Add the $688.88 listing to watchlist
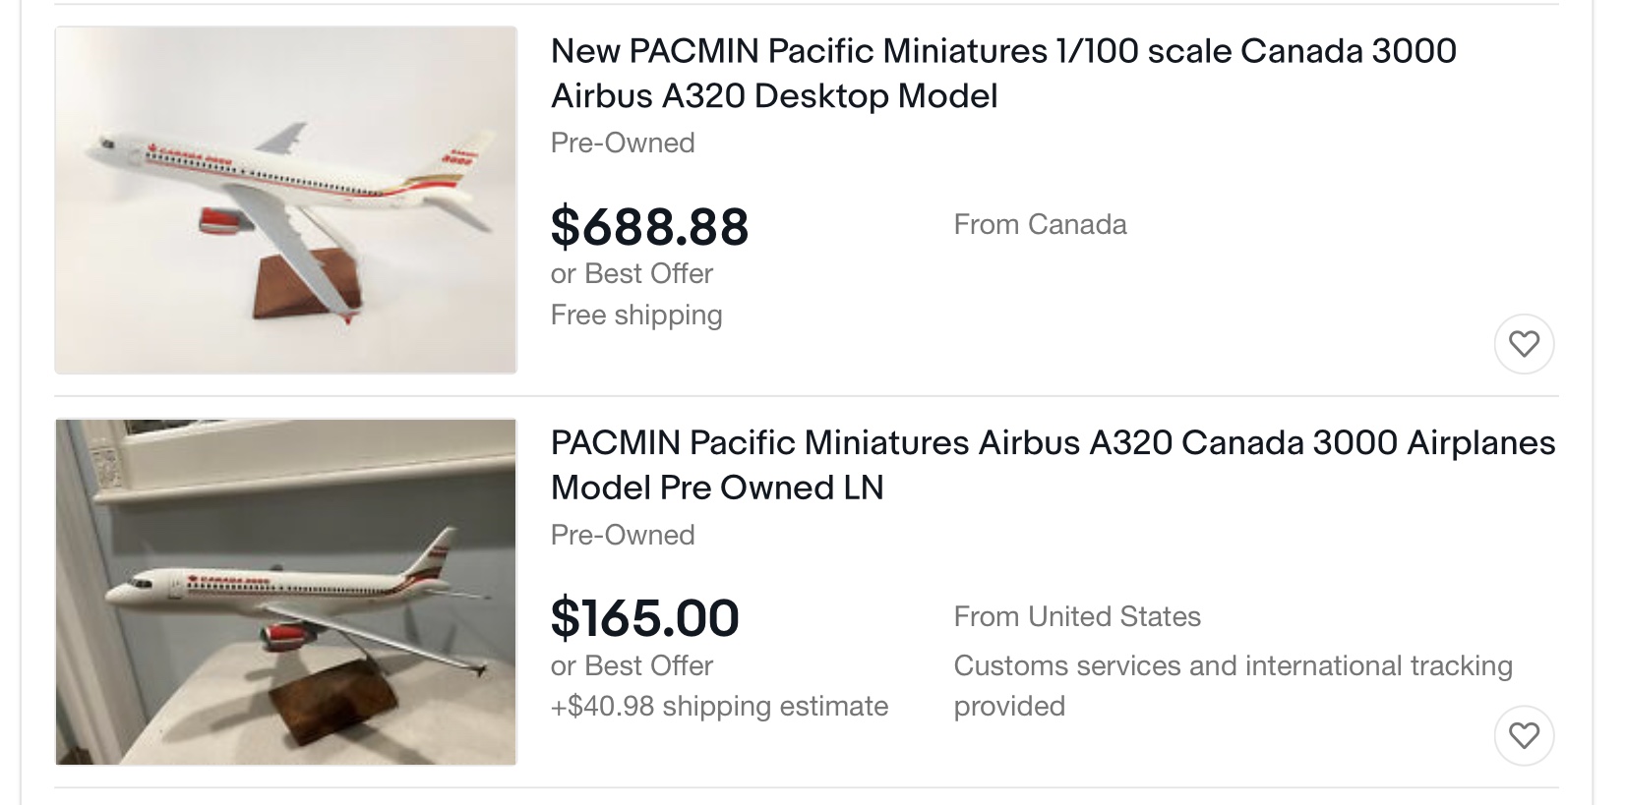 [1524, 344]
